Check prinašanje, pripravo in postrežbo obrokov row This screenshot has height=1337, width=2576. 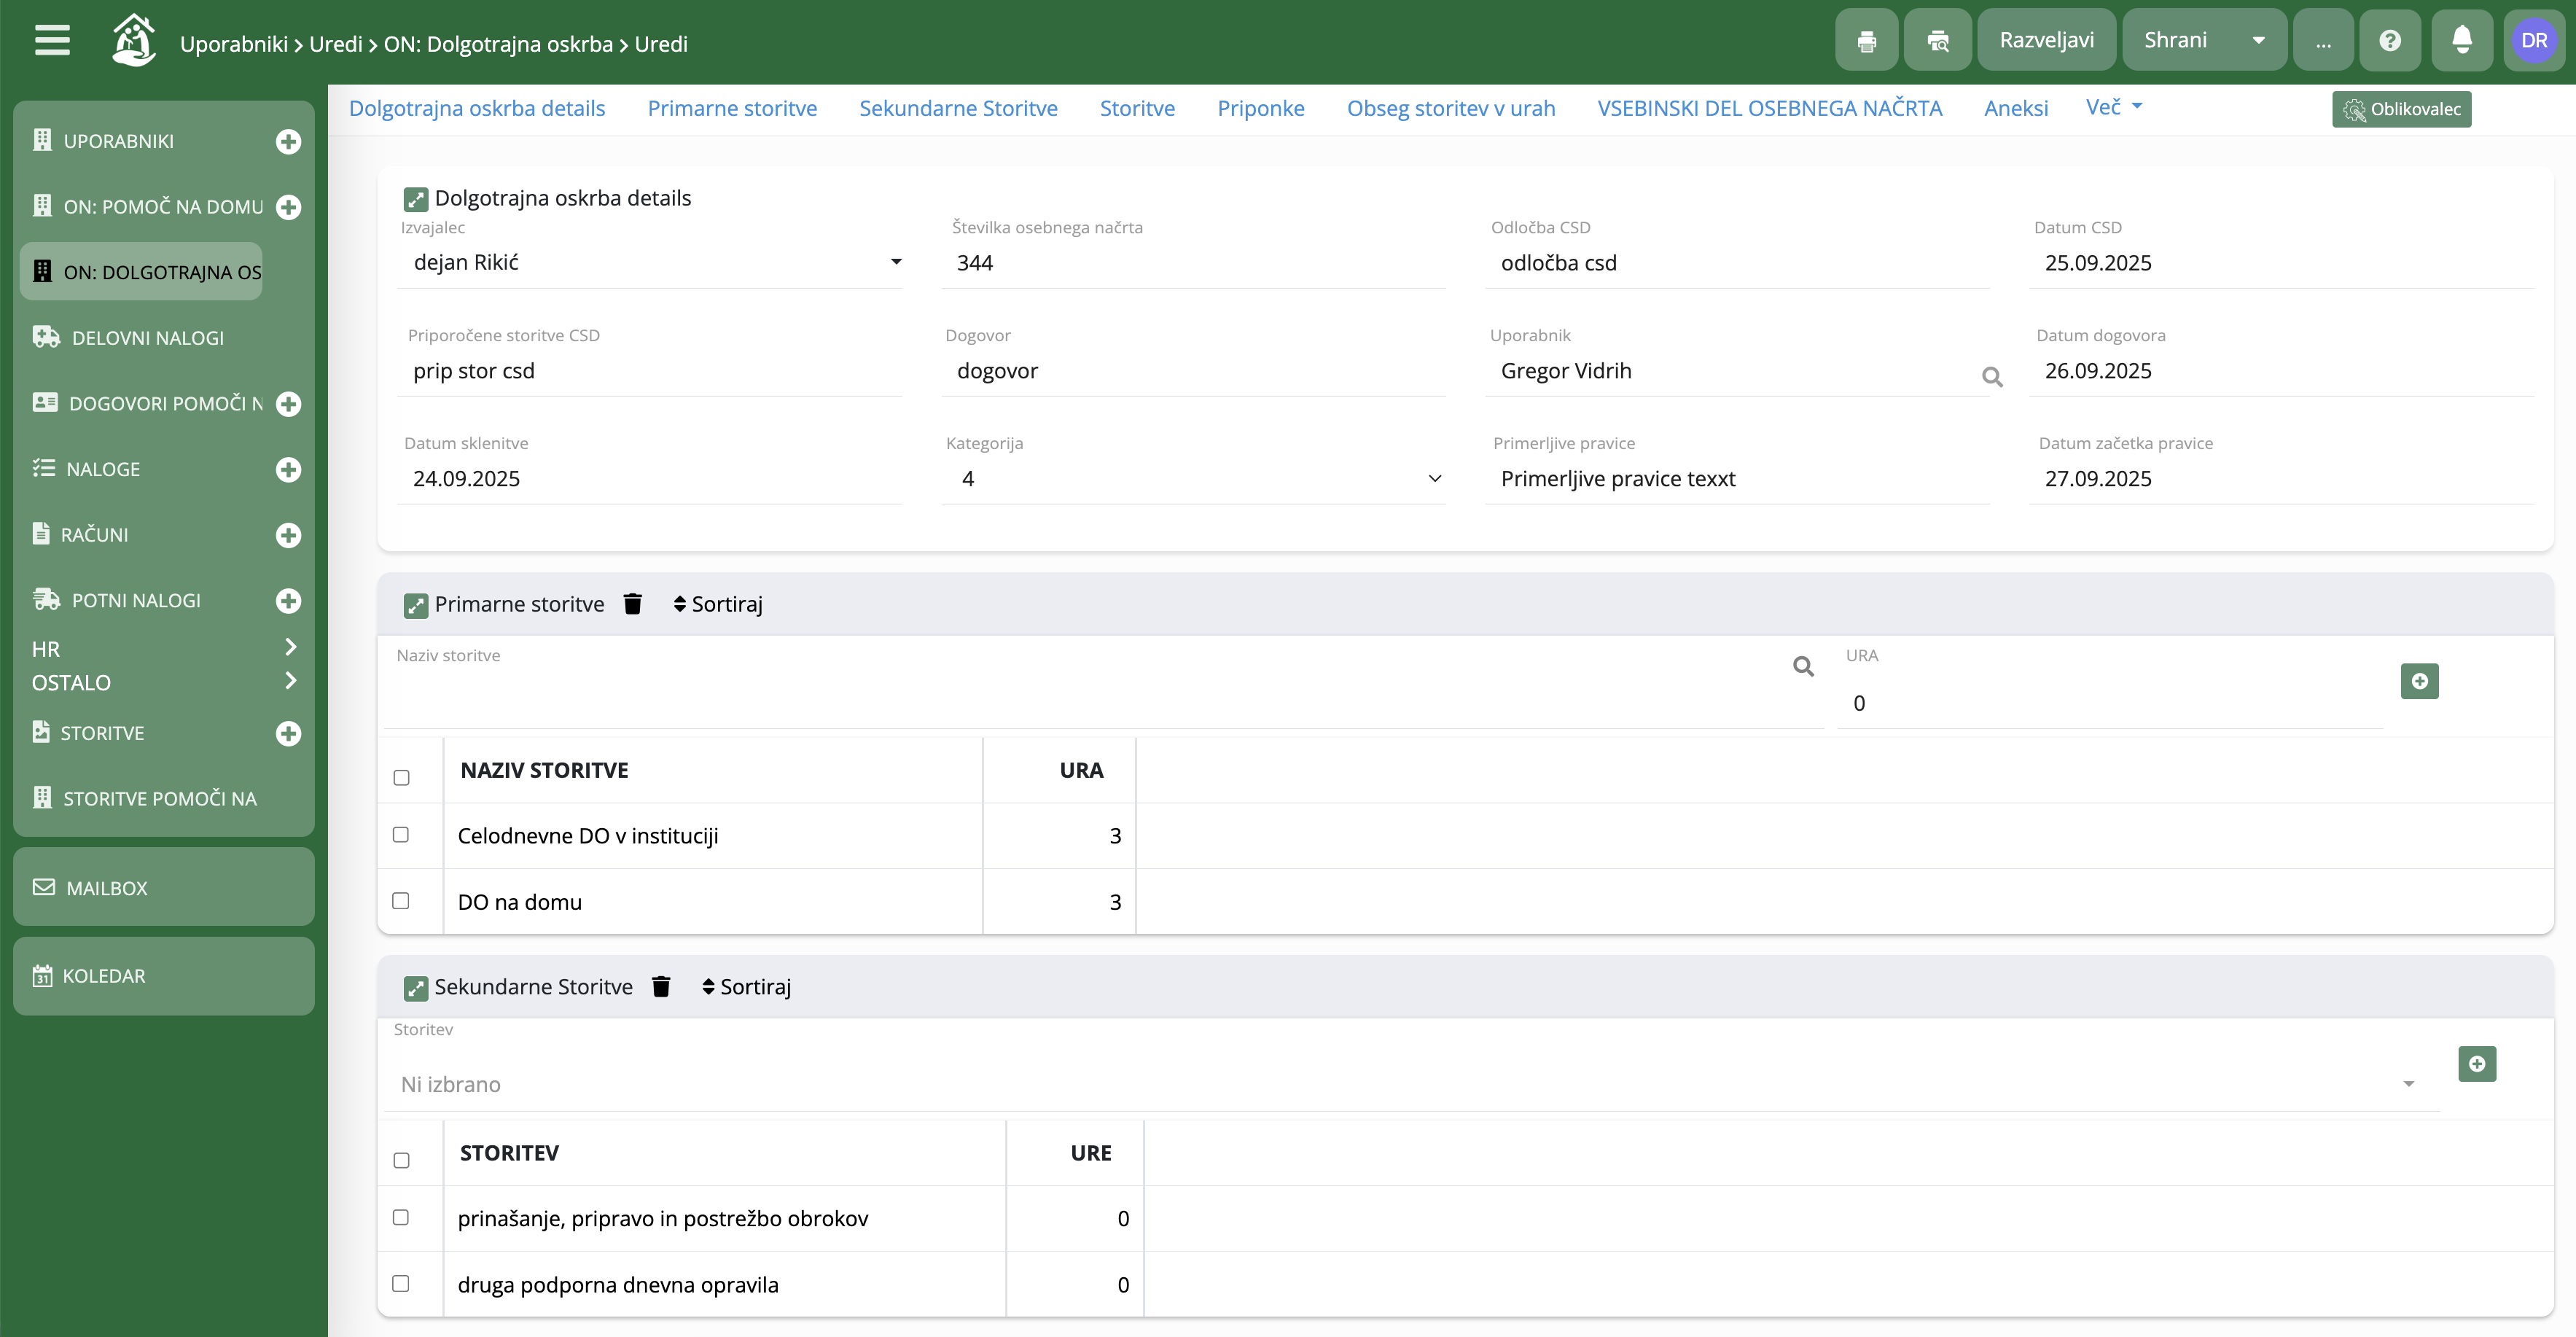[401, 1217]
